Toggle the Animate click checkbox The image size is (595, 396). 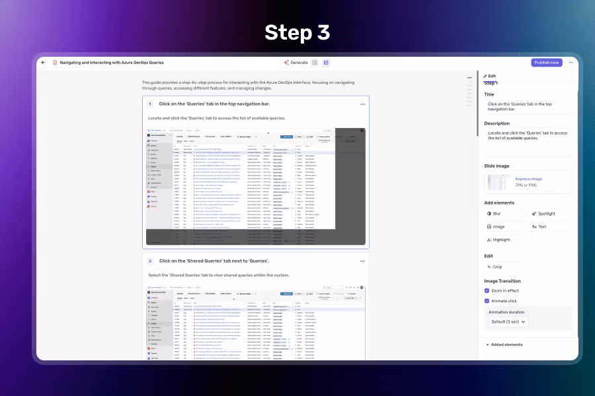pos(487,301)
